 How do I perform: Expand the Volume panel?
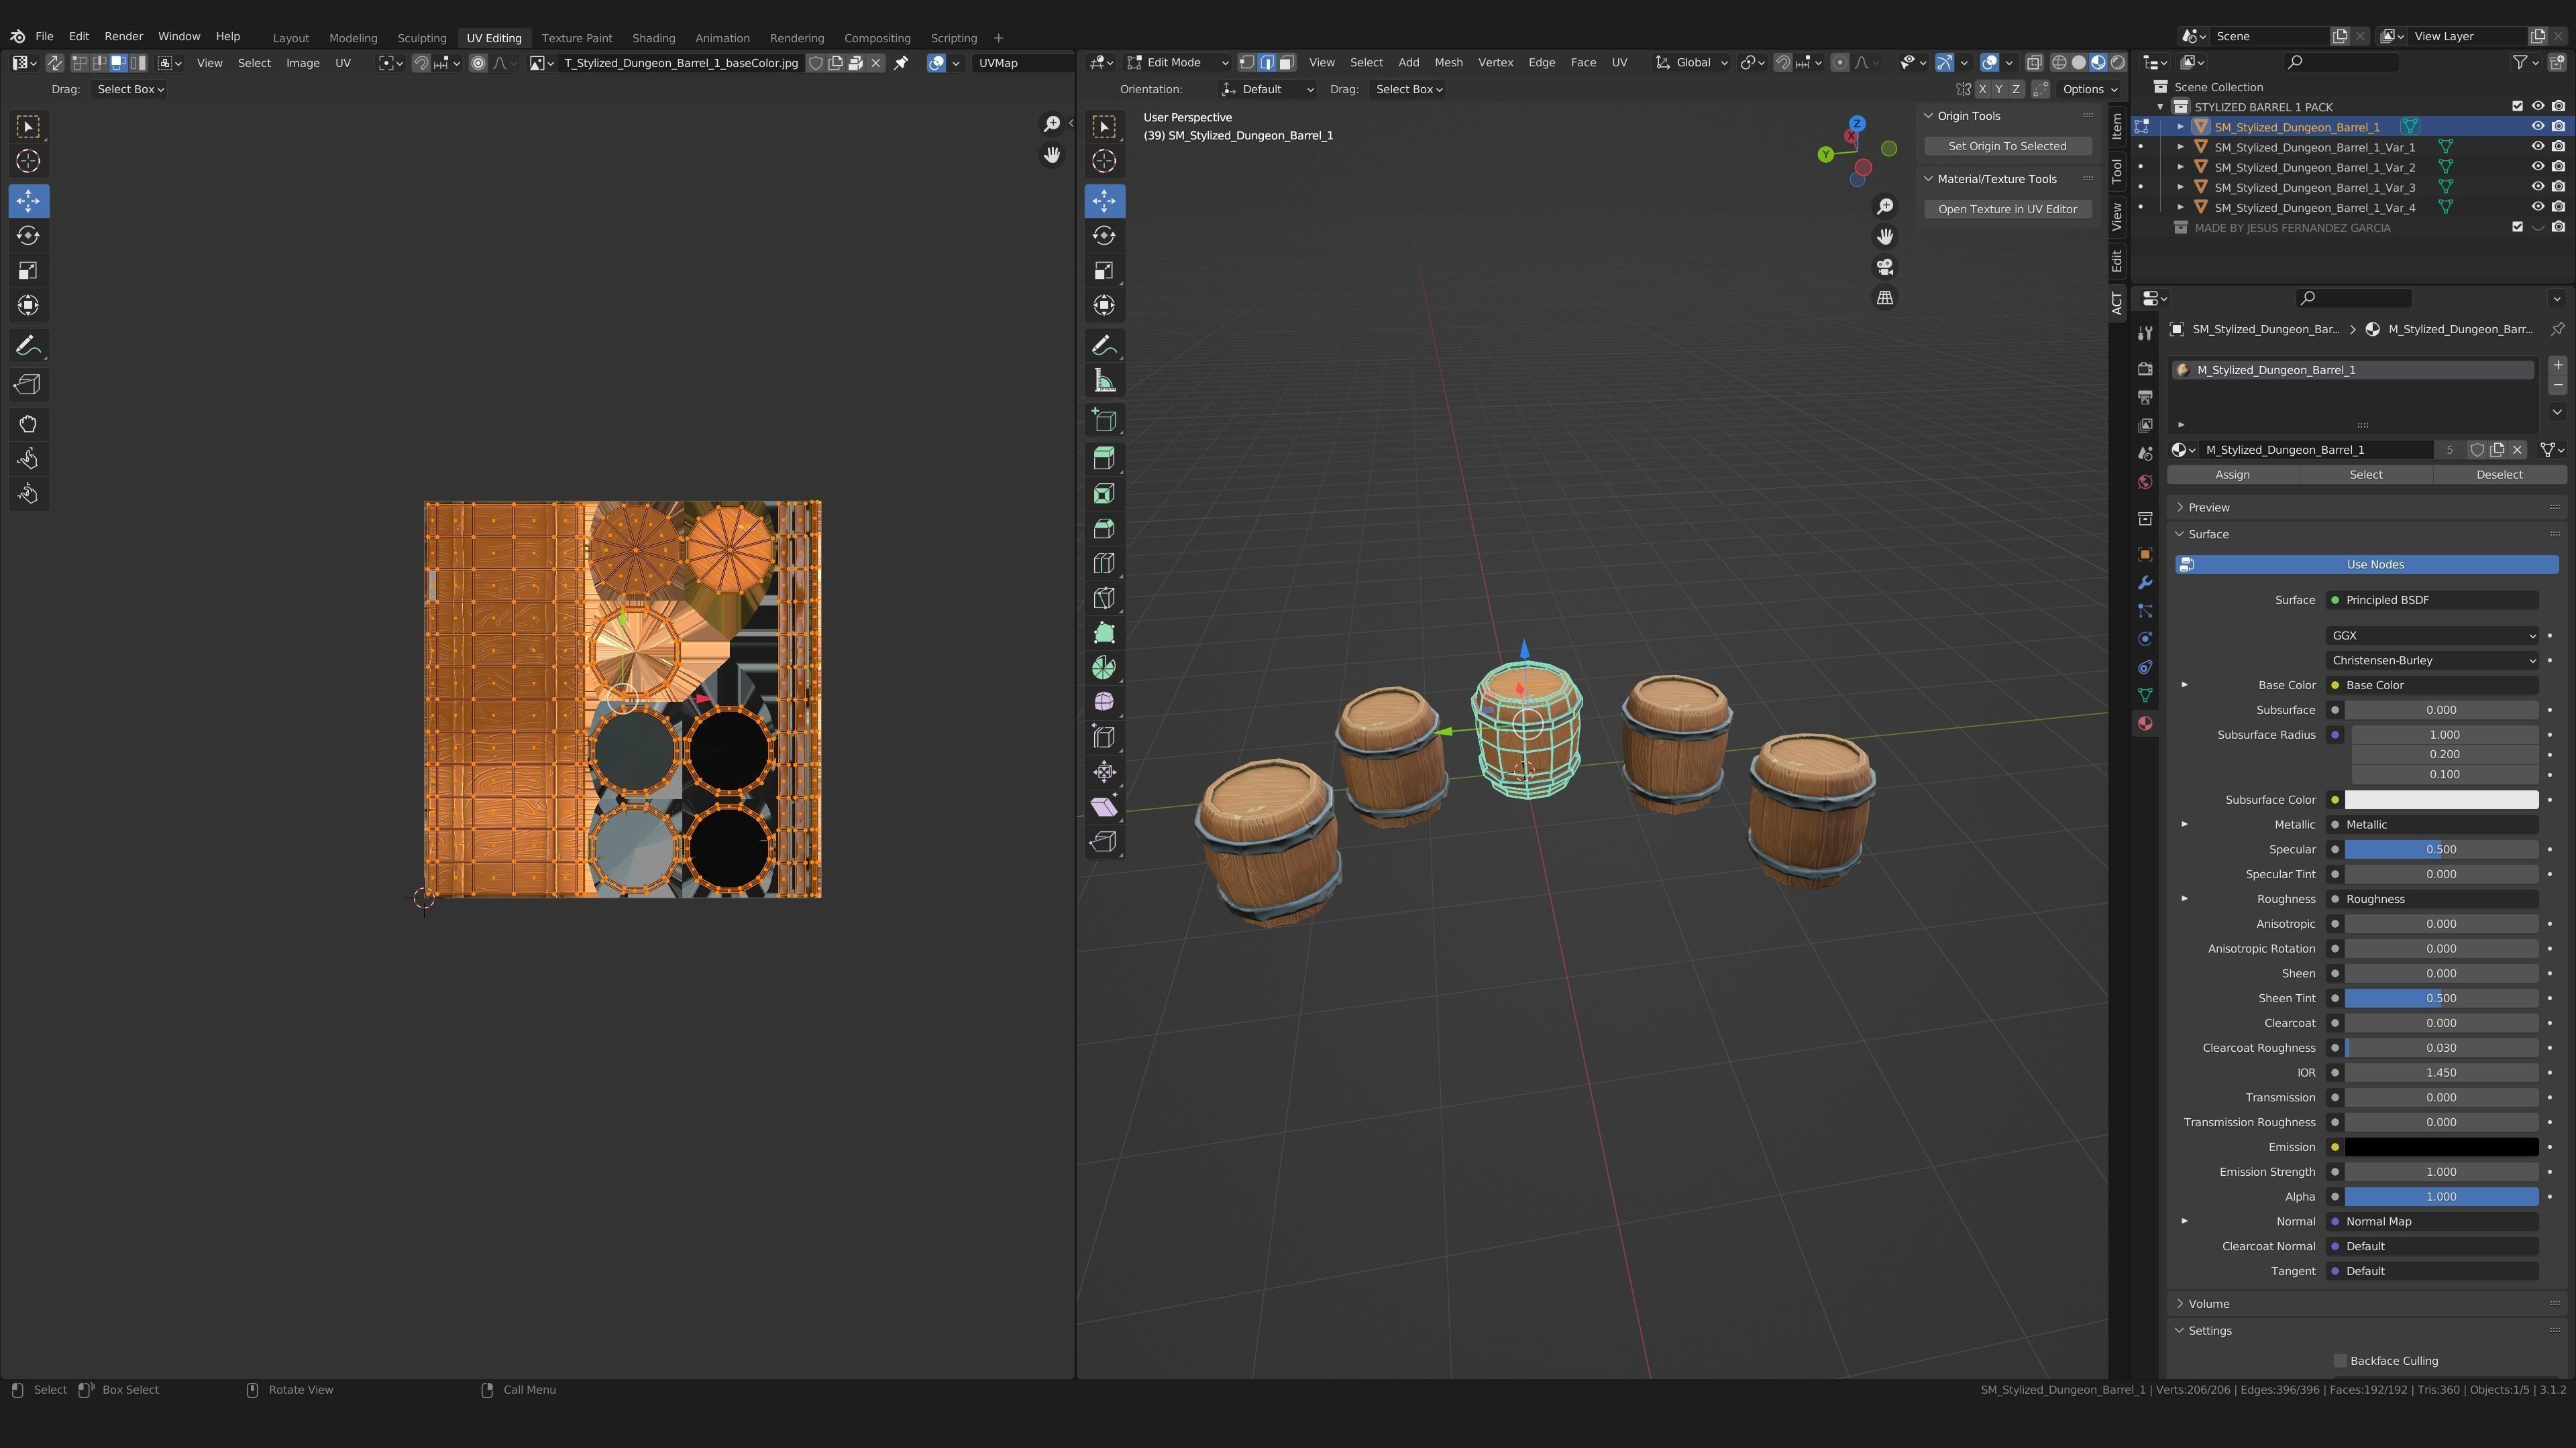2208,1303
